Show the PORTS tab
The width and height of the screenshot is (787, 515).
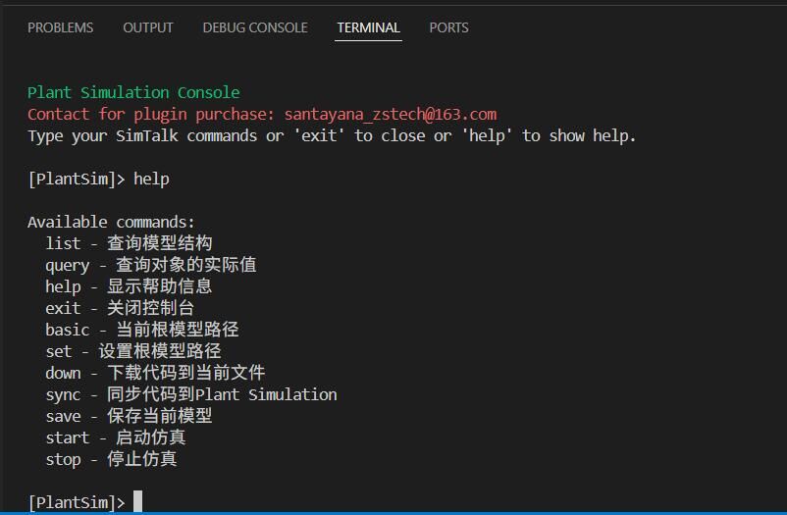pos(448,27)
